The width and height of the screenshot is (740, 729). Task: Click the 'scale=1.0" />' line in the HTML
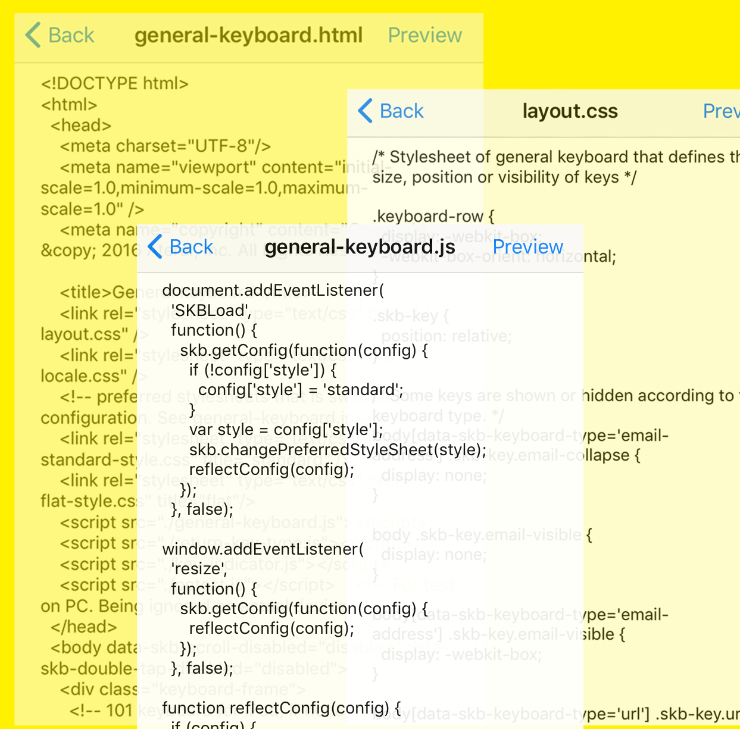pyautogui.click(x=92, y=209)
